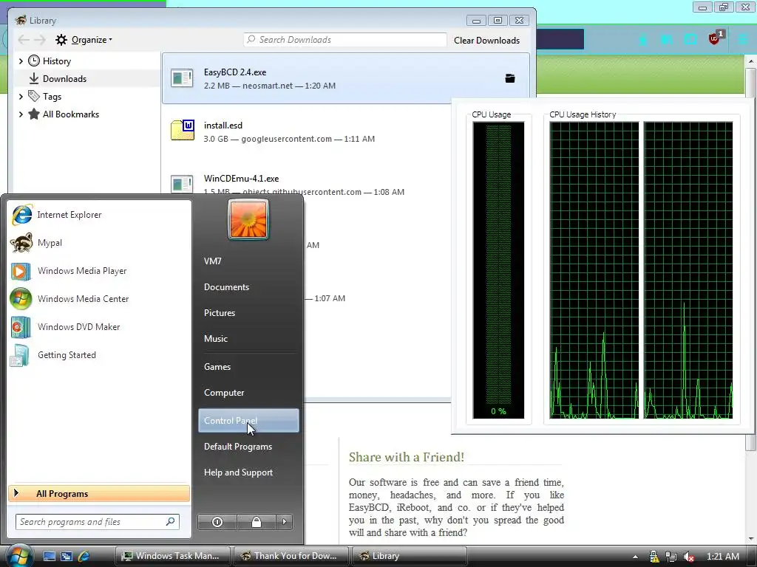The width and height of the screenshot is (757, 567).
Task: Select EasyBCD 2.4.exe download entry
Action: 346,78
